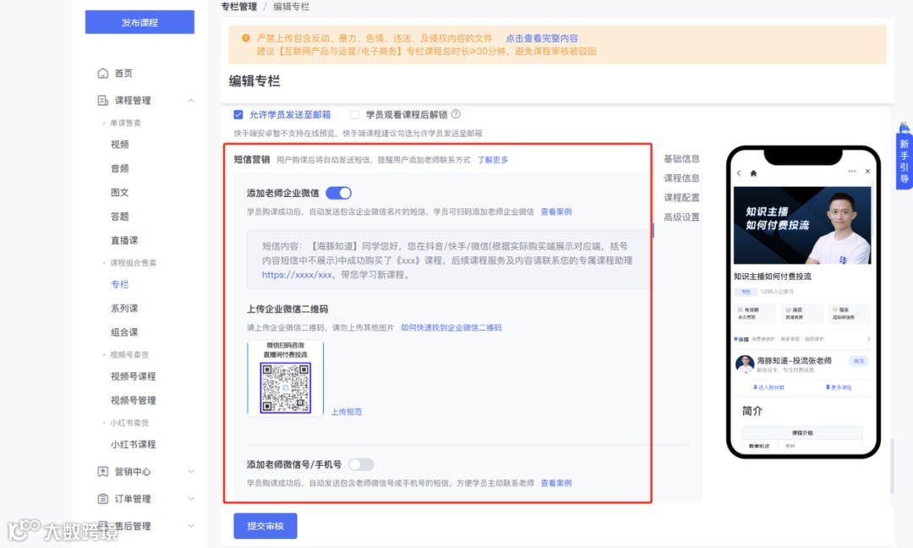Image resolution: width=913 pixels, height=548 pixels.
Task: Click the 提交审核 button
Action: pos(265,526)
